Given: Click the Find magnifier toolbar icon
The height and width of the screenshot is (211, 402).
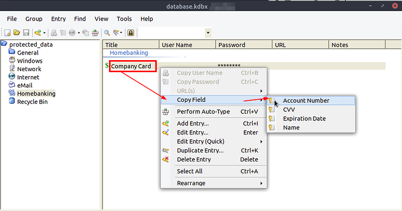Looking at the screenshot, I should 107,33.
